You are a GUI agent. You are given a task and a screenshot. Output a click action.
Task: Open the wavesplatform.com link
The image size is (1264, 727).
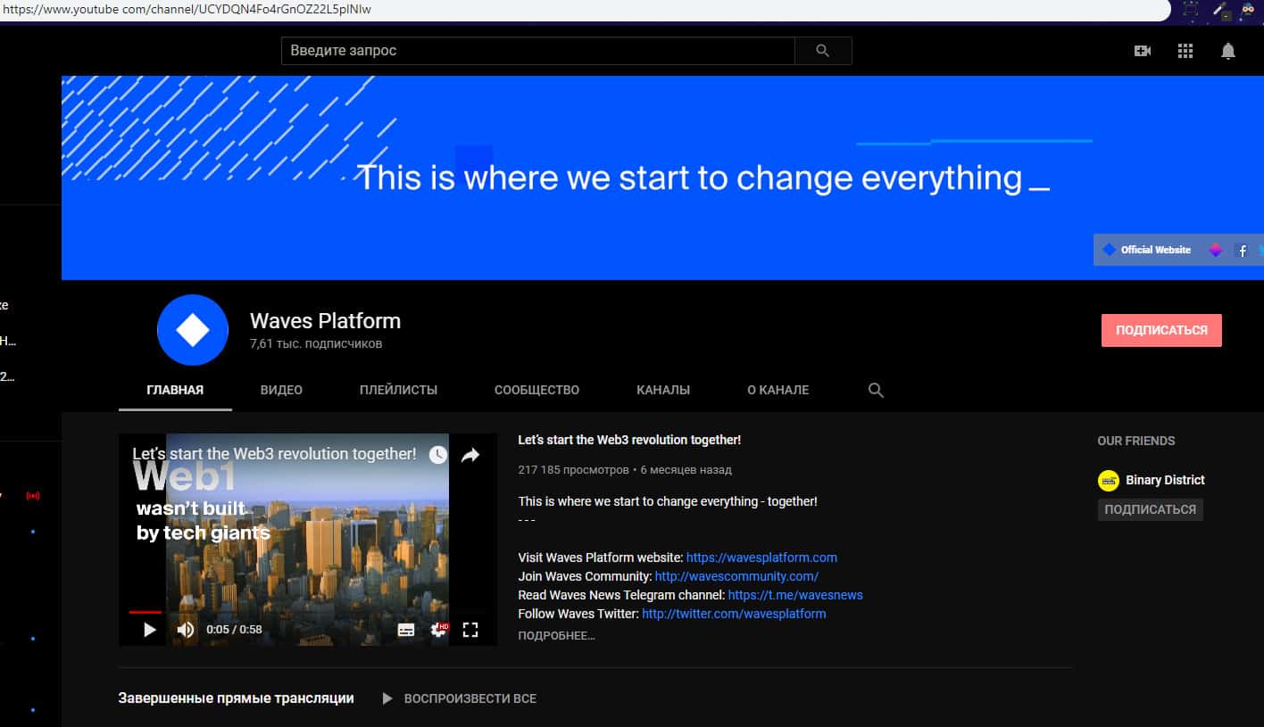pyautogui.click(x=761, y=558)
